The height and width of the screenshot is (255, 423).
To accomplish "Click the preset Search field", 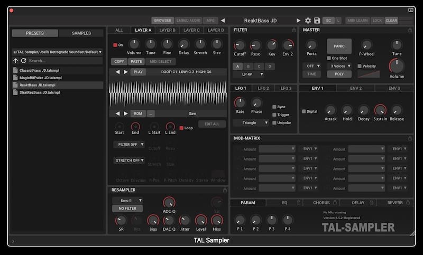I will tap(65, 61).
